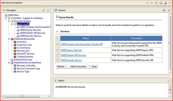Click the Forward arrow icon in the toolbar
The image size is (173, 101).
point(152,3)
